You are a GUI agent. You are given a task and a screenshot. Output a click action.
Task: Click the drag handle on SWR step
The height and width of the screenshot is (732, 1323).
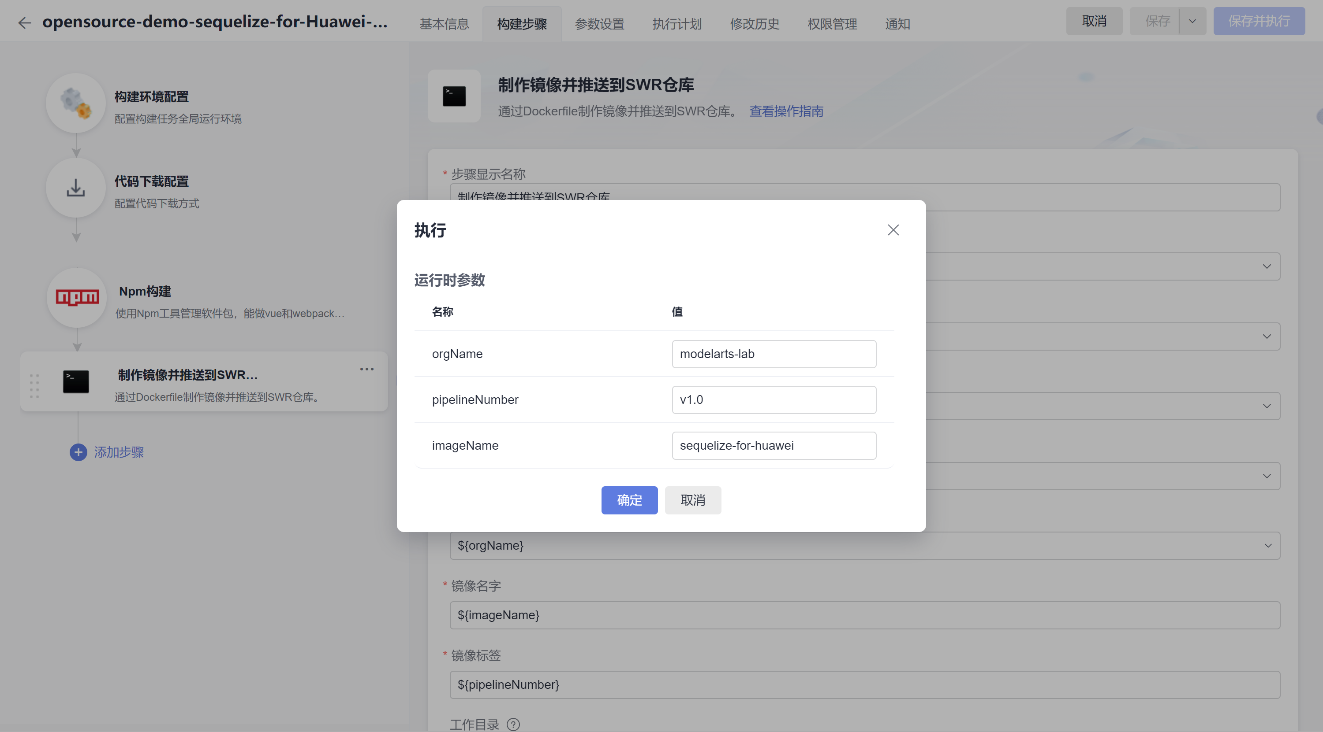click(34, 386)
